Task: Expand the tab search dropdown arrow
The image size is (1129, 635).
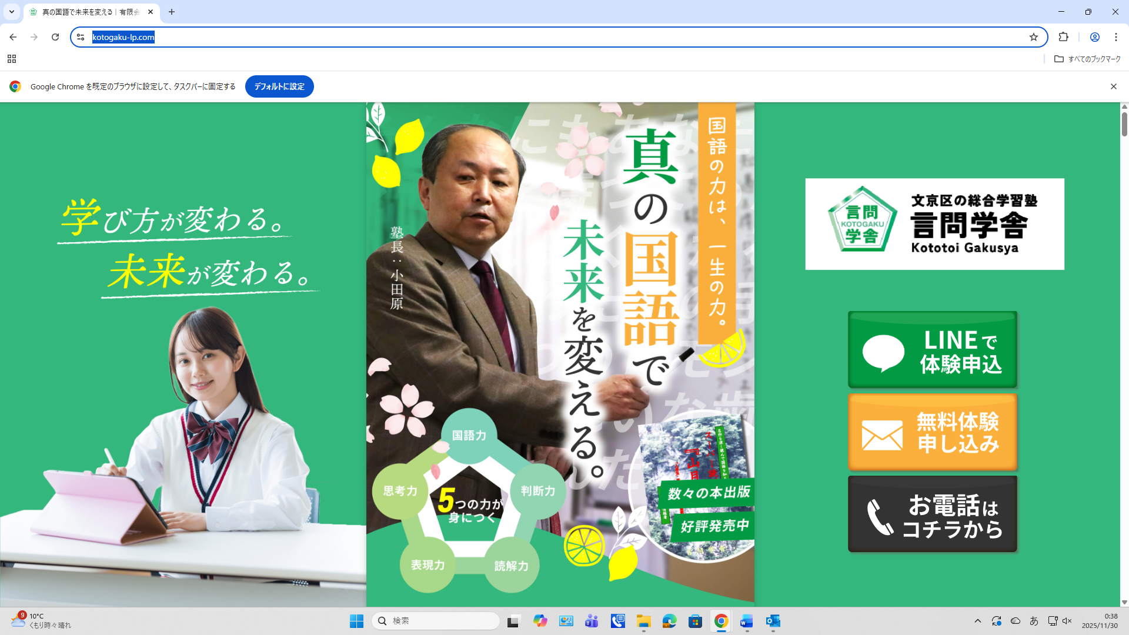Action: 11,12
